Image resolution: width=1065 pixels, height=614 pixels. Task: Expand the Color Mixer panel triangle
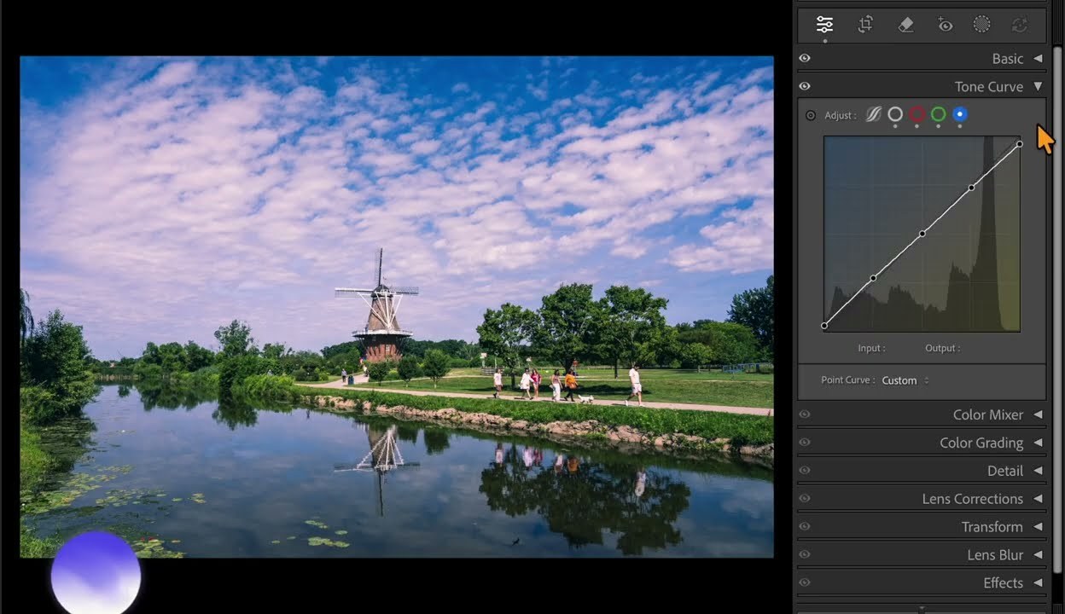click(x=1039, y=414)
